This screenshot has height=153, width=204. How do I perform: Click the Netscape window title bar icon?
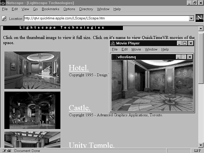tap(3, 3)
